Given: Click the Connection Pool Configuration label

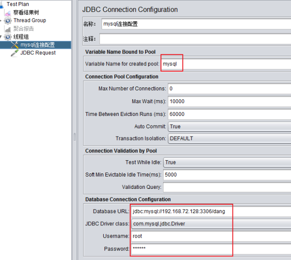Looking at the screenshot, I should [122, 77].
